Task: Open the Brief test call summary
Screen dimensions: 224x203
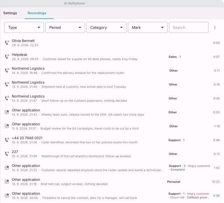Action: pyautogui.click(x=74, y=184)
